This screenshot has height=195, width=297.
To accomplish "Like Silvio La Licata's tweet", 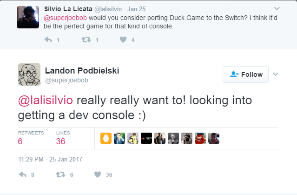I will click(123, 40).
